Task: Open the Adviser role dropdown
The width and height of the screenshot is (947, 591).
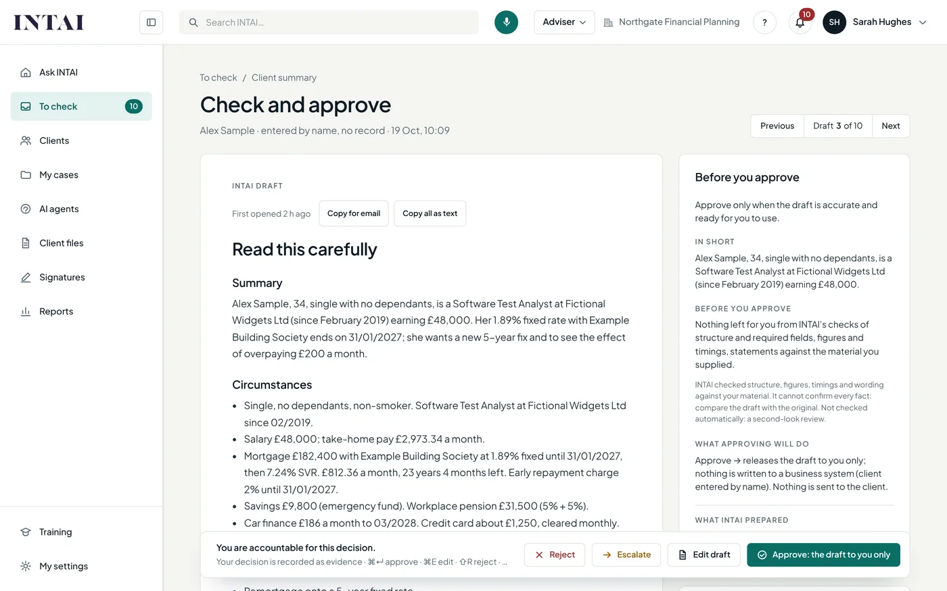Action: point(564,22)
